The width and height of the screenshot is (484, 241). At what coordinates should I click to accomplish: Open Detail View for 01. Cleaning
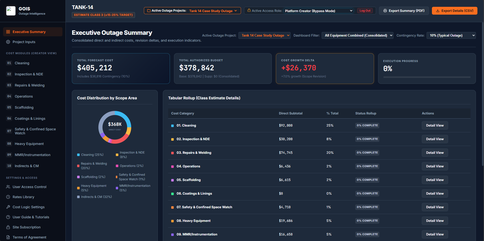tap(435, 126)
